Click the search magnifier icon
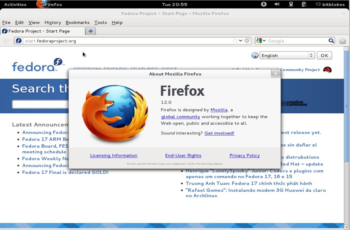Screen dimensions: 350x230 [x=331, y=41]
